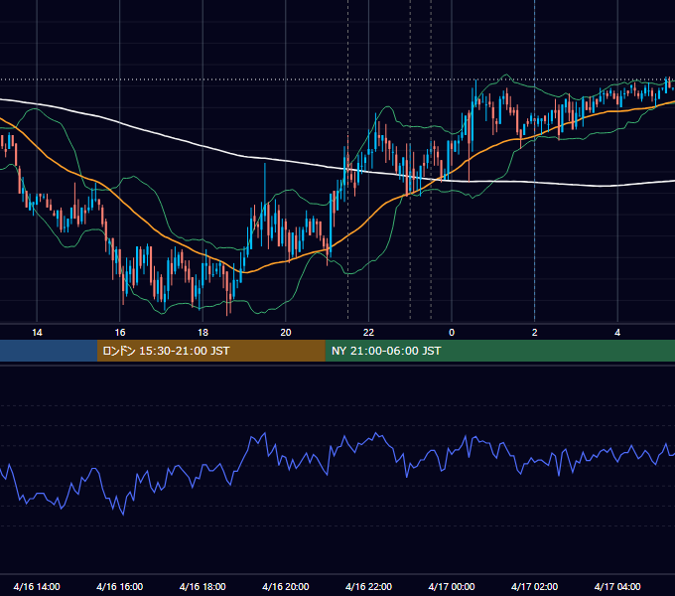Click hour label 0 on price chart axis
This screenshot has width=675, height=596.
click(x=452, y=332)
